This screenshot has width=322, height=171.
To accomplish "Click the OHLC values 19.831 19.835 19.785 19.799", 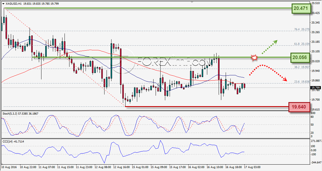I will point(41,4).
